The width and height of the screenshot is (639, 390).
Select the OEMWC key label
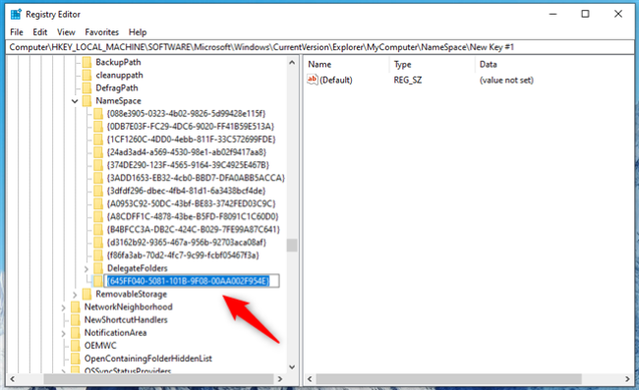[100, 346]
